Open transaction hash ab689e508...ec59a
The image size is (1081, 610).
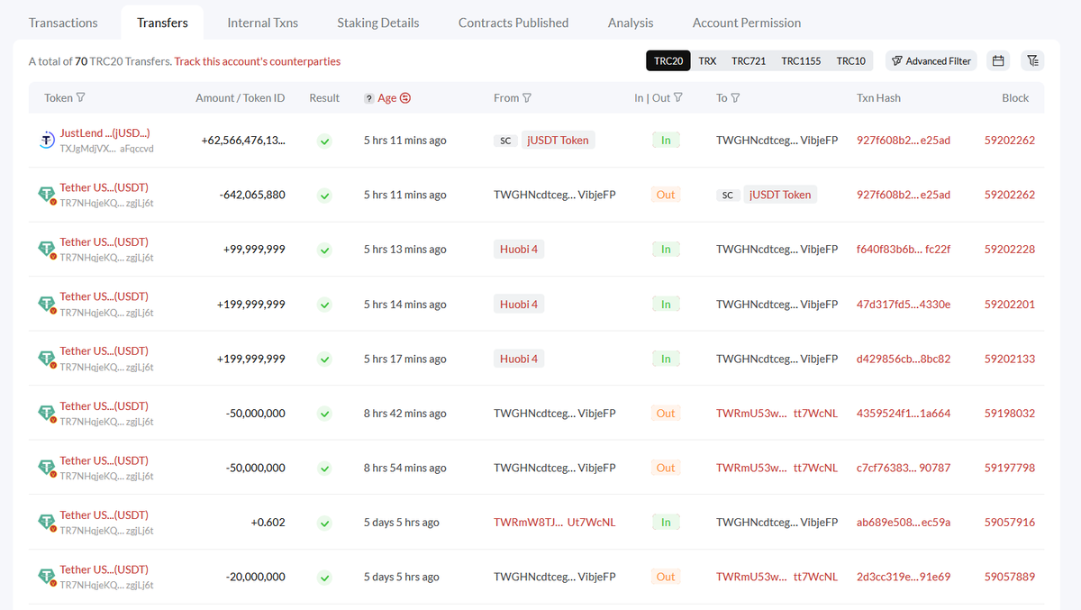904,523
